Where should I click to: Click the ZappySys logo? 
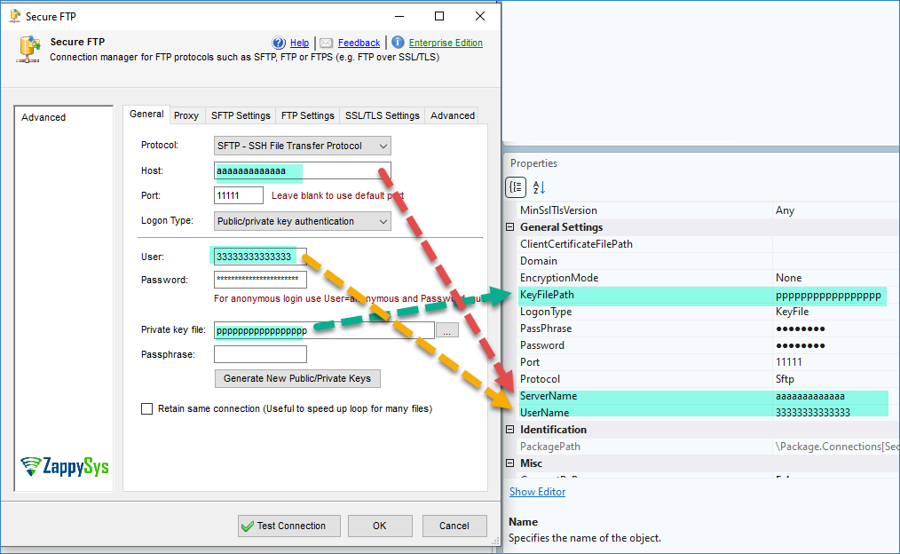coord(64,466)
